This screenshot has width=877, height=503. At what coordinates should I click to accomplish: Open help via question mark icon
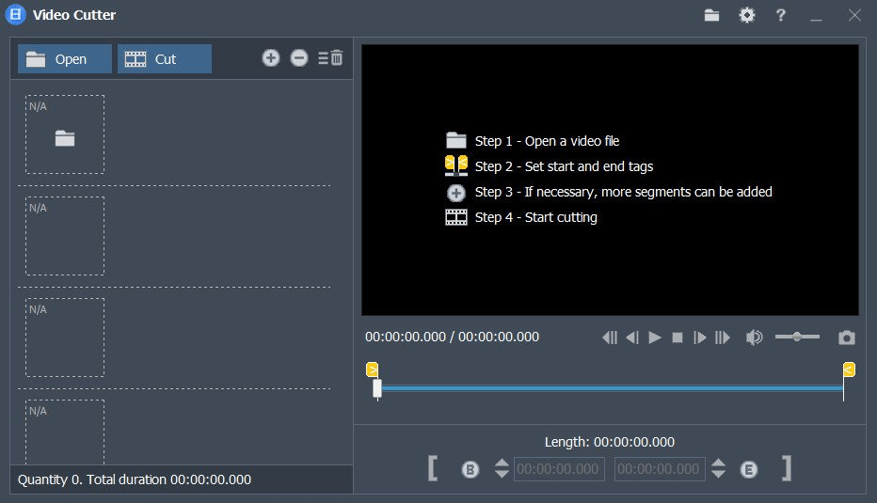(x=780, y=15)
